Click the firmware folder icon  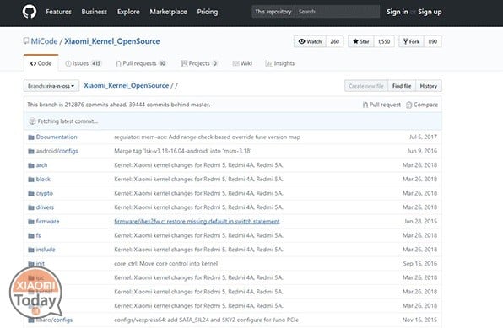(x=31, y=222)
